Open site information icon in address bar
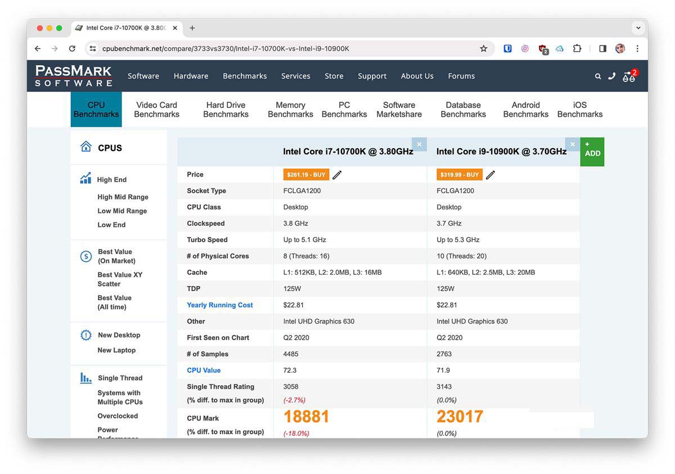This screenshot has height=474, width=675. coord(93,49)
